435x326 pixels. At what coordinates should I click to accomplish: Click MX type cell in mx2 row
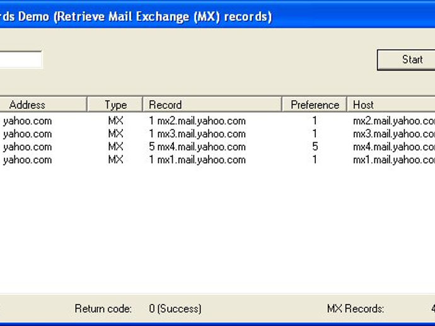[116, 121]
